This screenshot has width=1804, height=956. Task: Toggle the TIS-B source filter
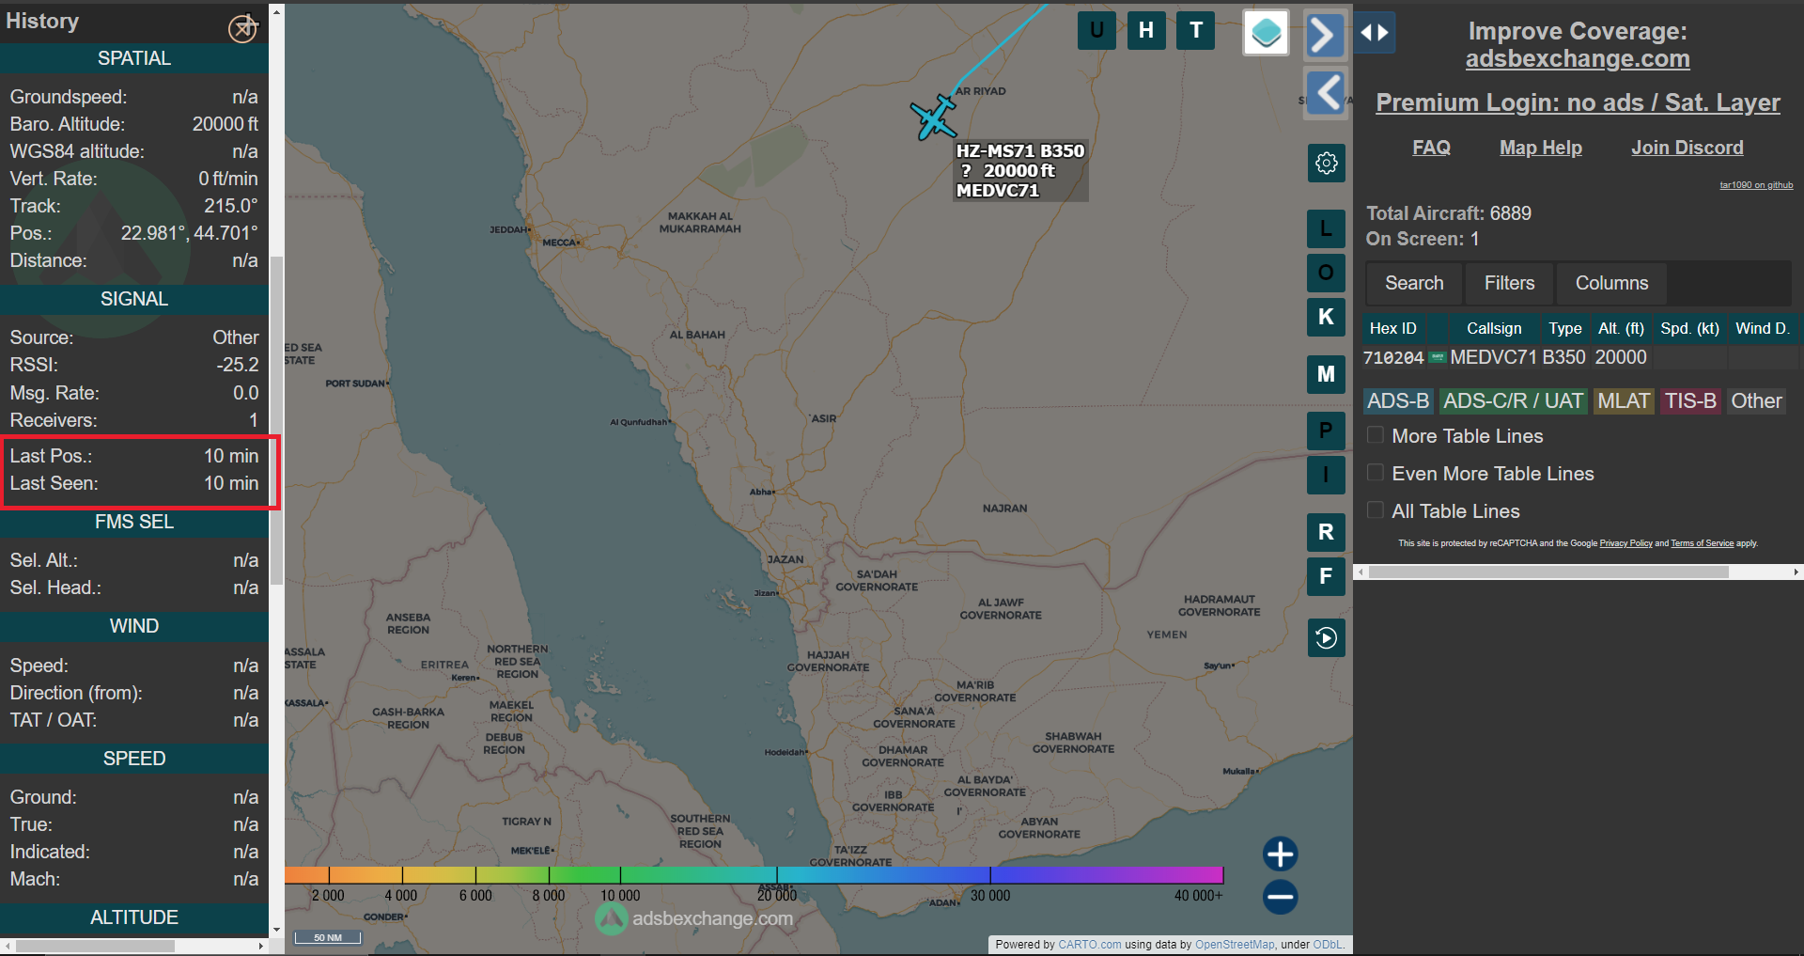[x=1690, y=401]
